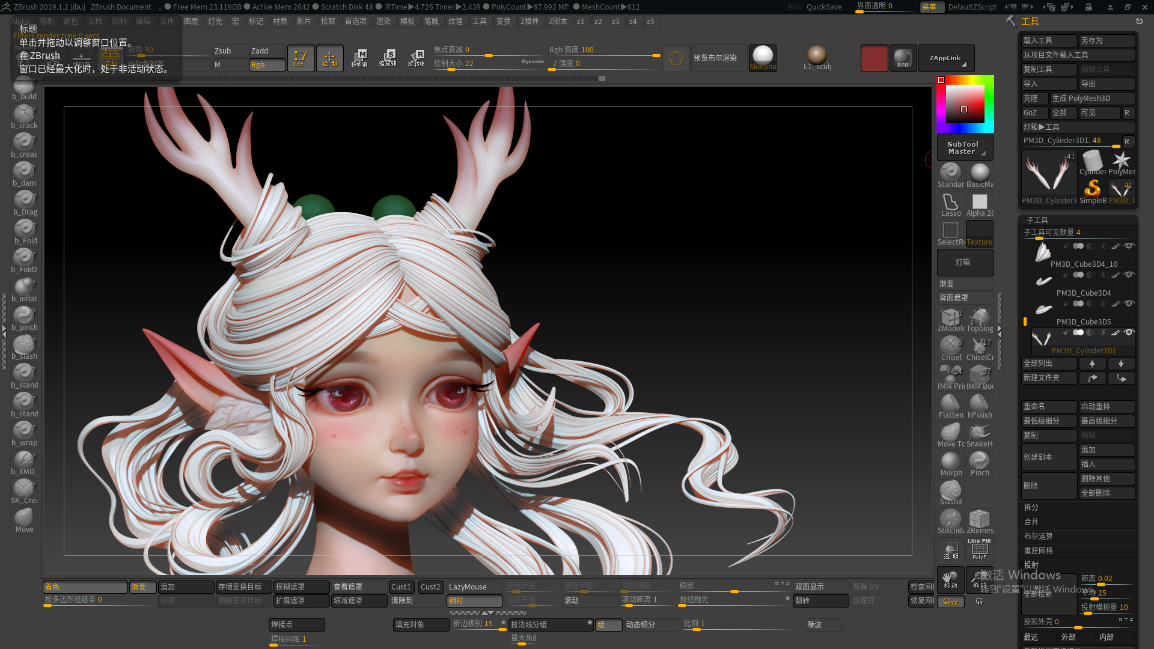Image resolution: width=1154 pixels, height=649 pixels.
Task: Select the Move brush in left shelf
Action: 24,520
